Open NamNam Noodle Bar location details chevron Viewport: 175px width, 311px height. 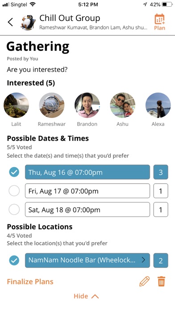(x=143, y=260)
